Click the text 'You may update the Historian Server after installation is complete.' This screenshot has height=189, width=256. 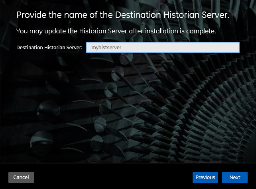point(116,31)
